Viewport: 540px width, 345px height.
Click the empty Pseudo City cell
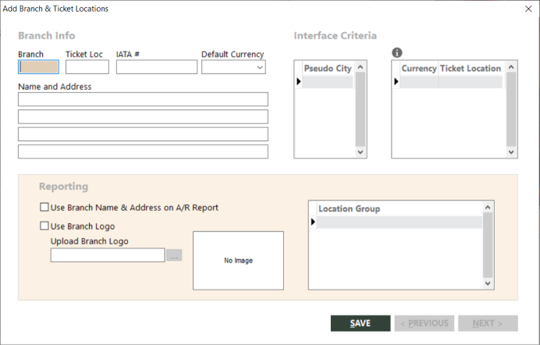(x=328, y=82)
